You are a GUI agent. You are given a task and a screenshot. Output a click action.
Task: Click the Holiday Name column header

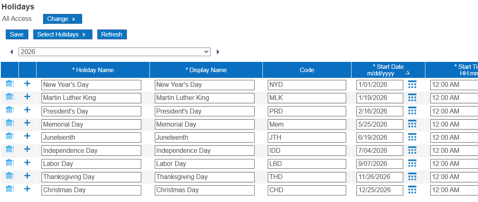(x=93, y=70)
